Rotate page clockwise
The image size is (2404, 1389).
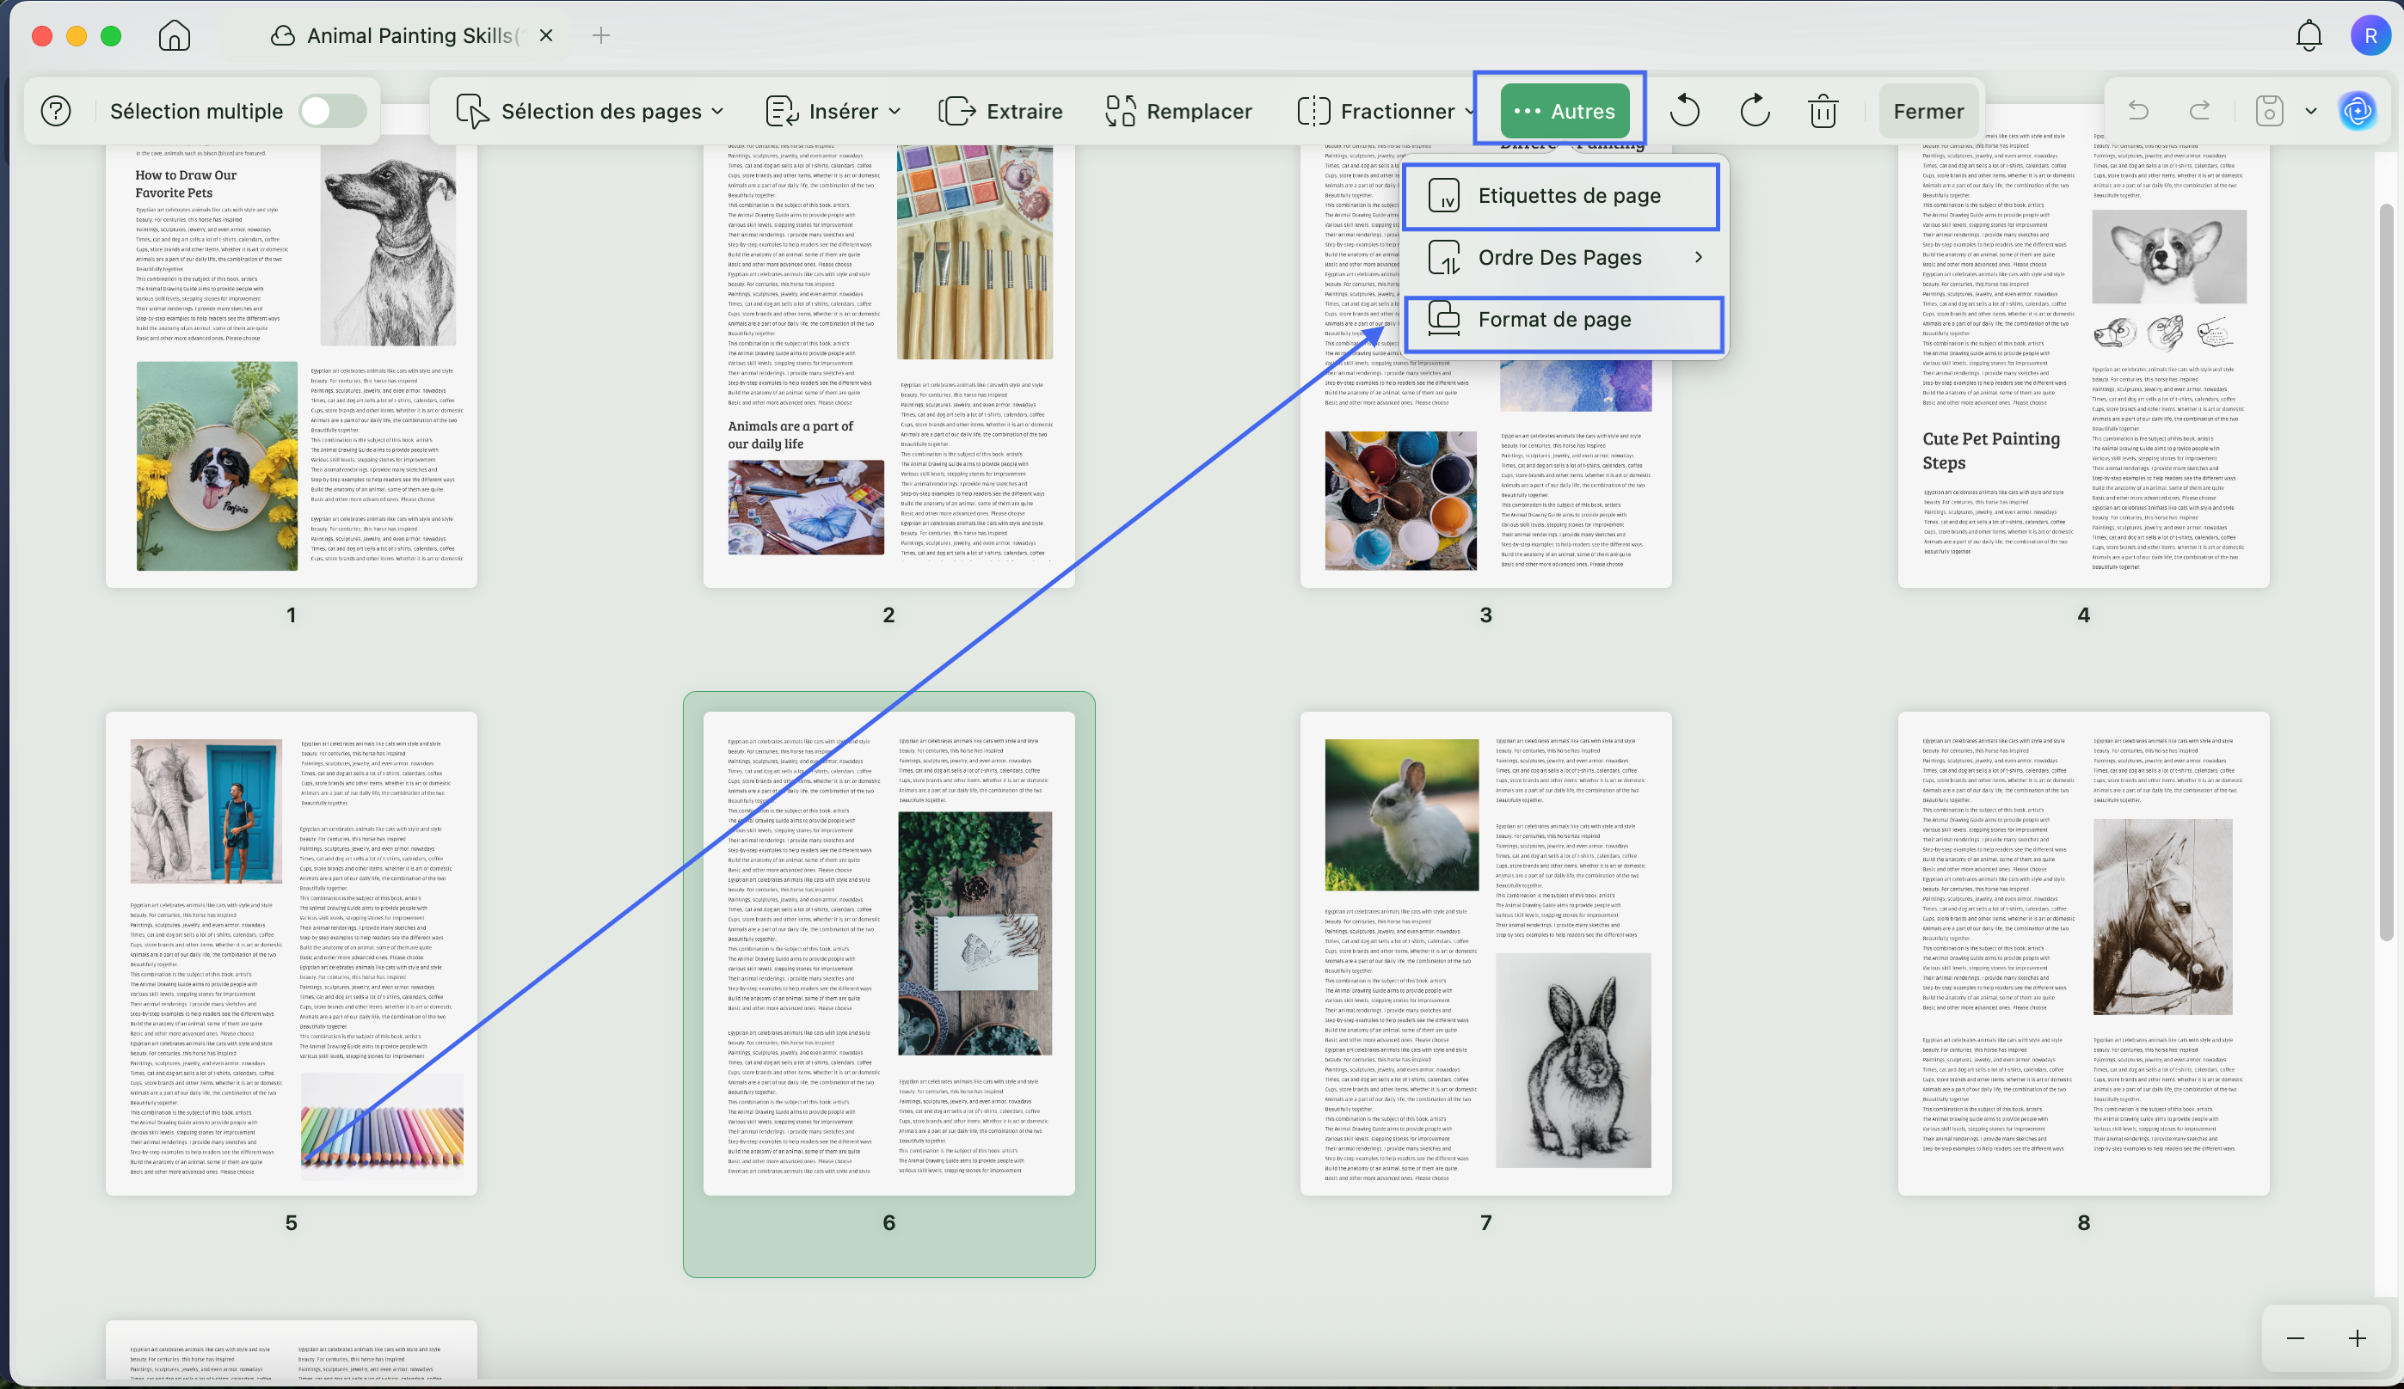[x=1755, y=112]
